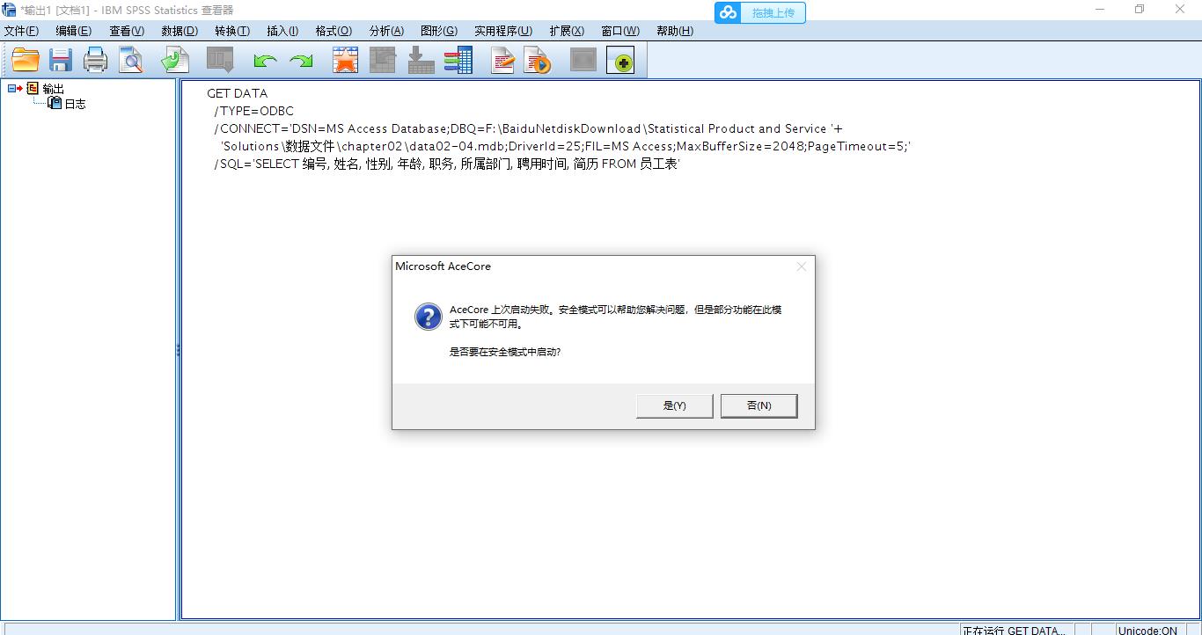Click the 是(Y) button
Viewport: 1202px width, 635px height.
(x=674, y=405)
